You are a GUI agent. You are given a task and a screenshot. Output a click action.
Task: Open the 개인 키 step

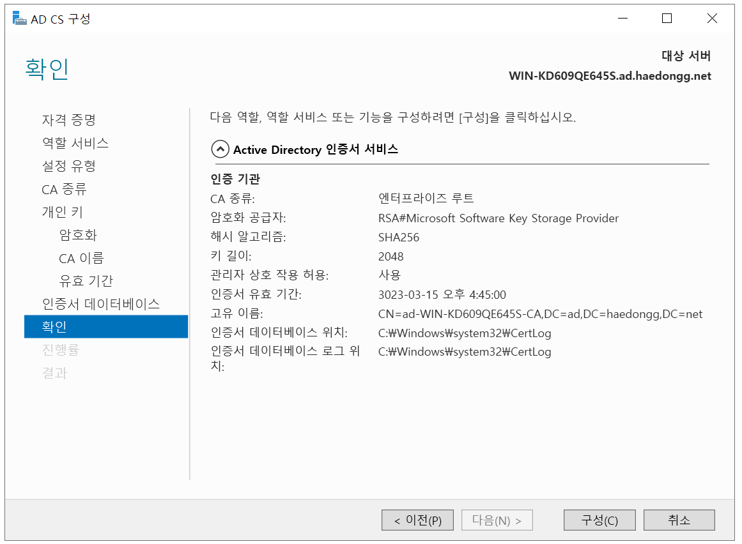(x=62, y=212)
